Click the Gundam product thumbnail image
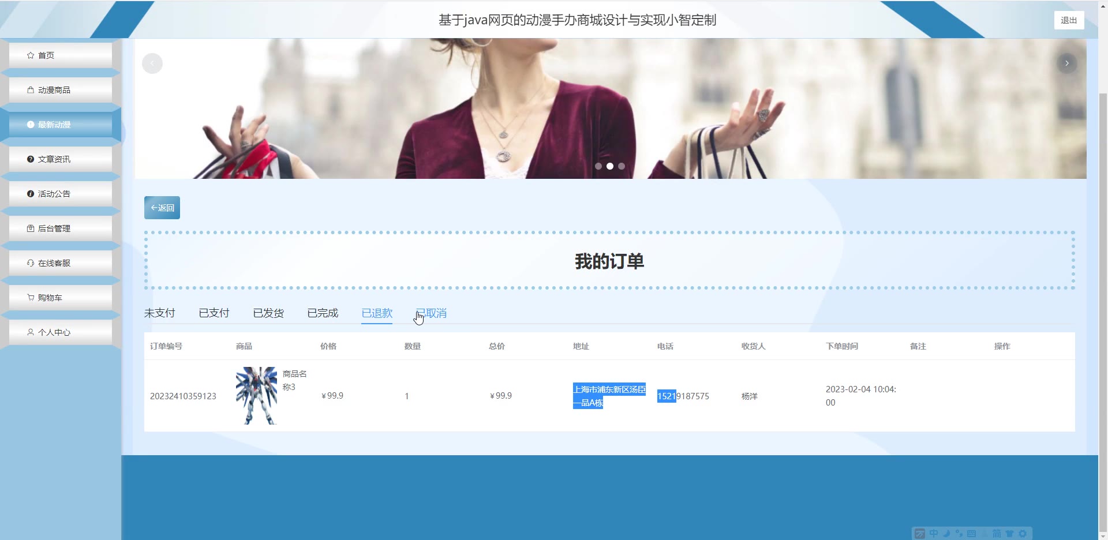This screenshot has height=540, width=1108. point(256,396)
